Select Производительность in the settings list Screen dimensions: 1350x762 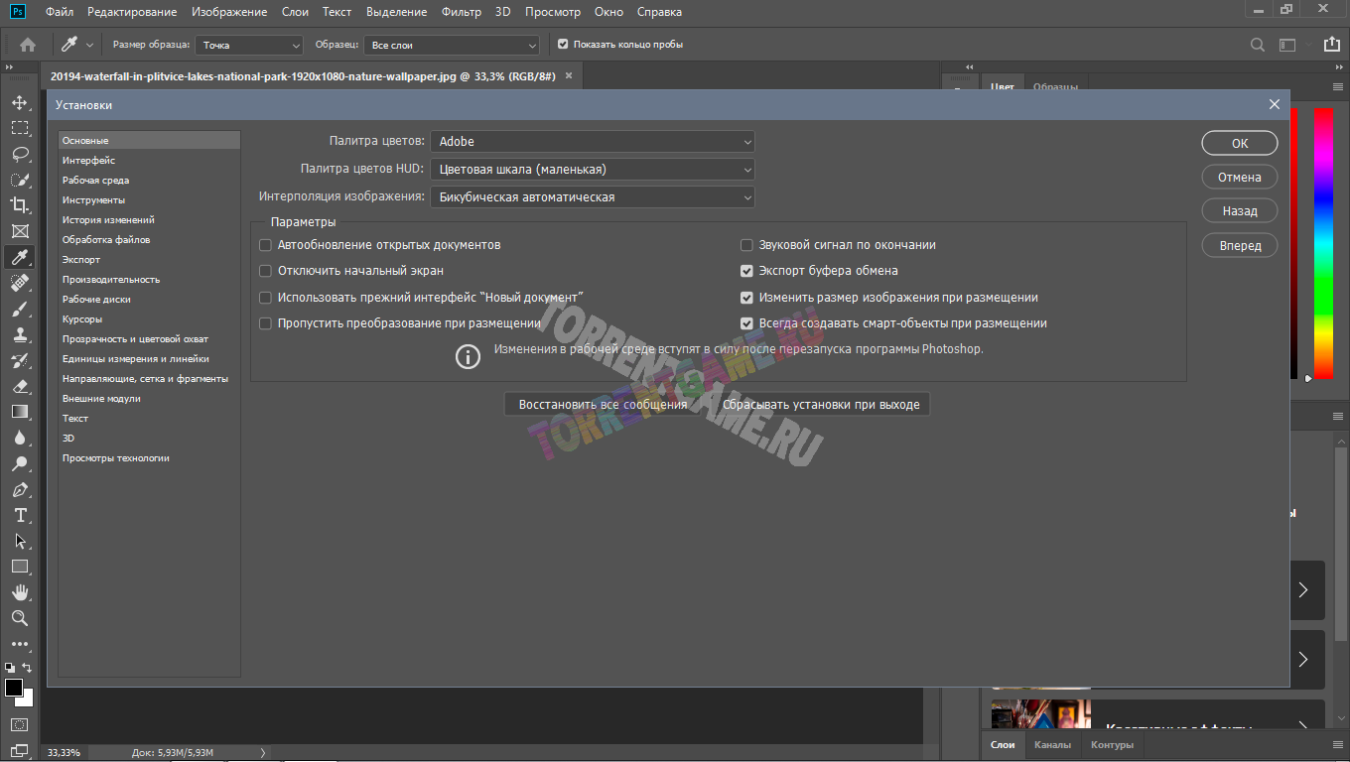pos(111,280)
